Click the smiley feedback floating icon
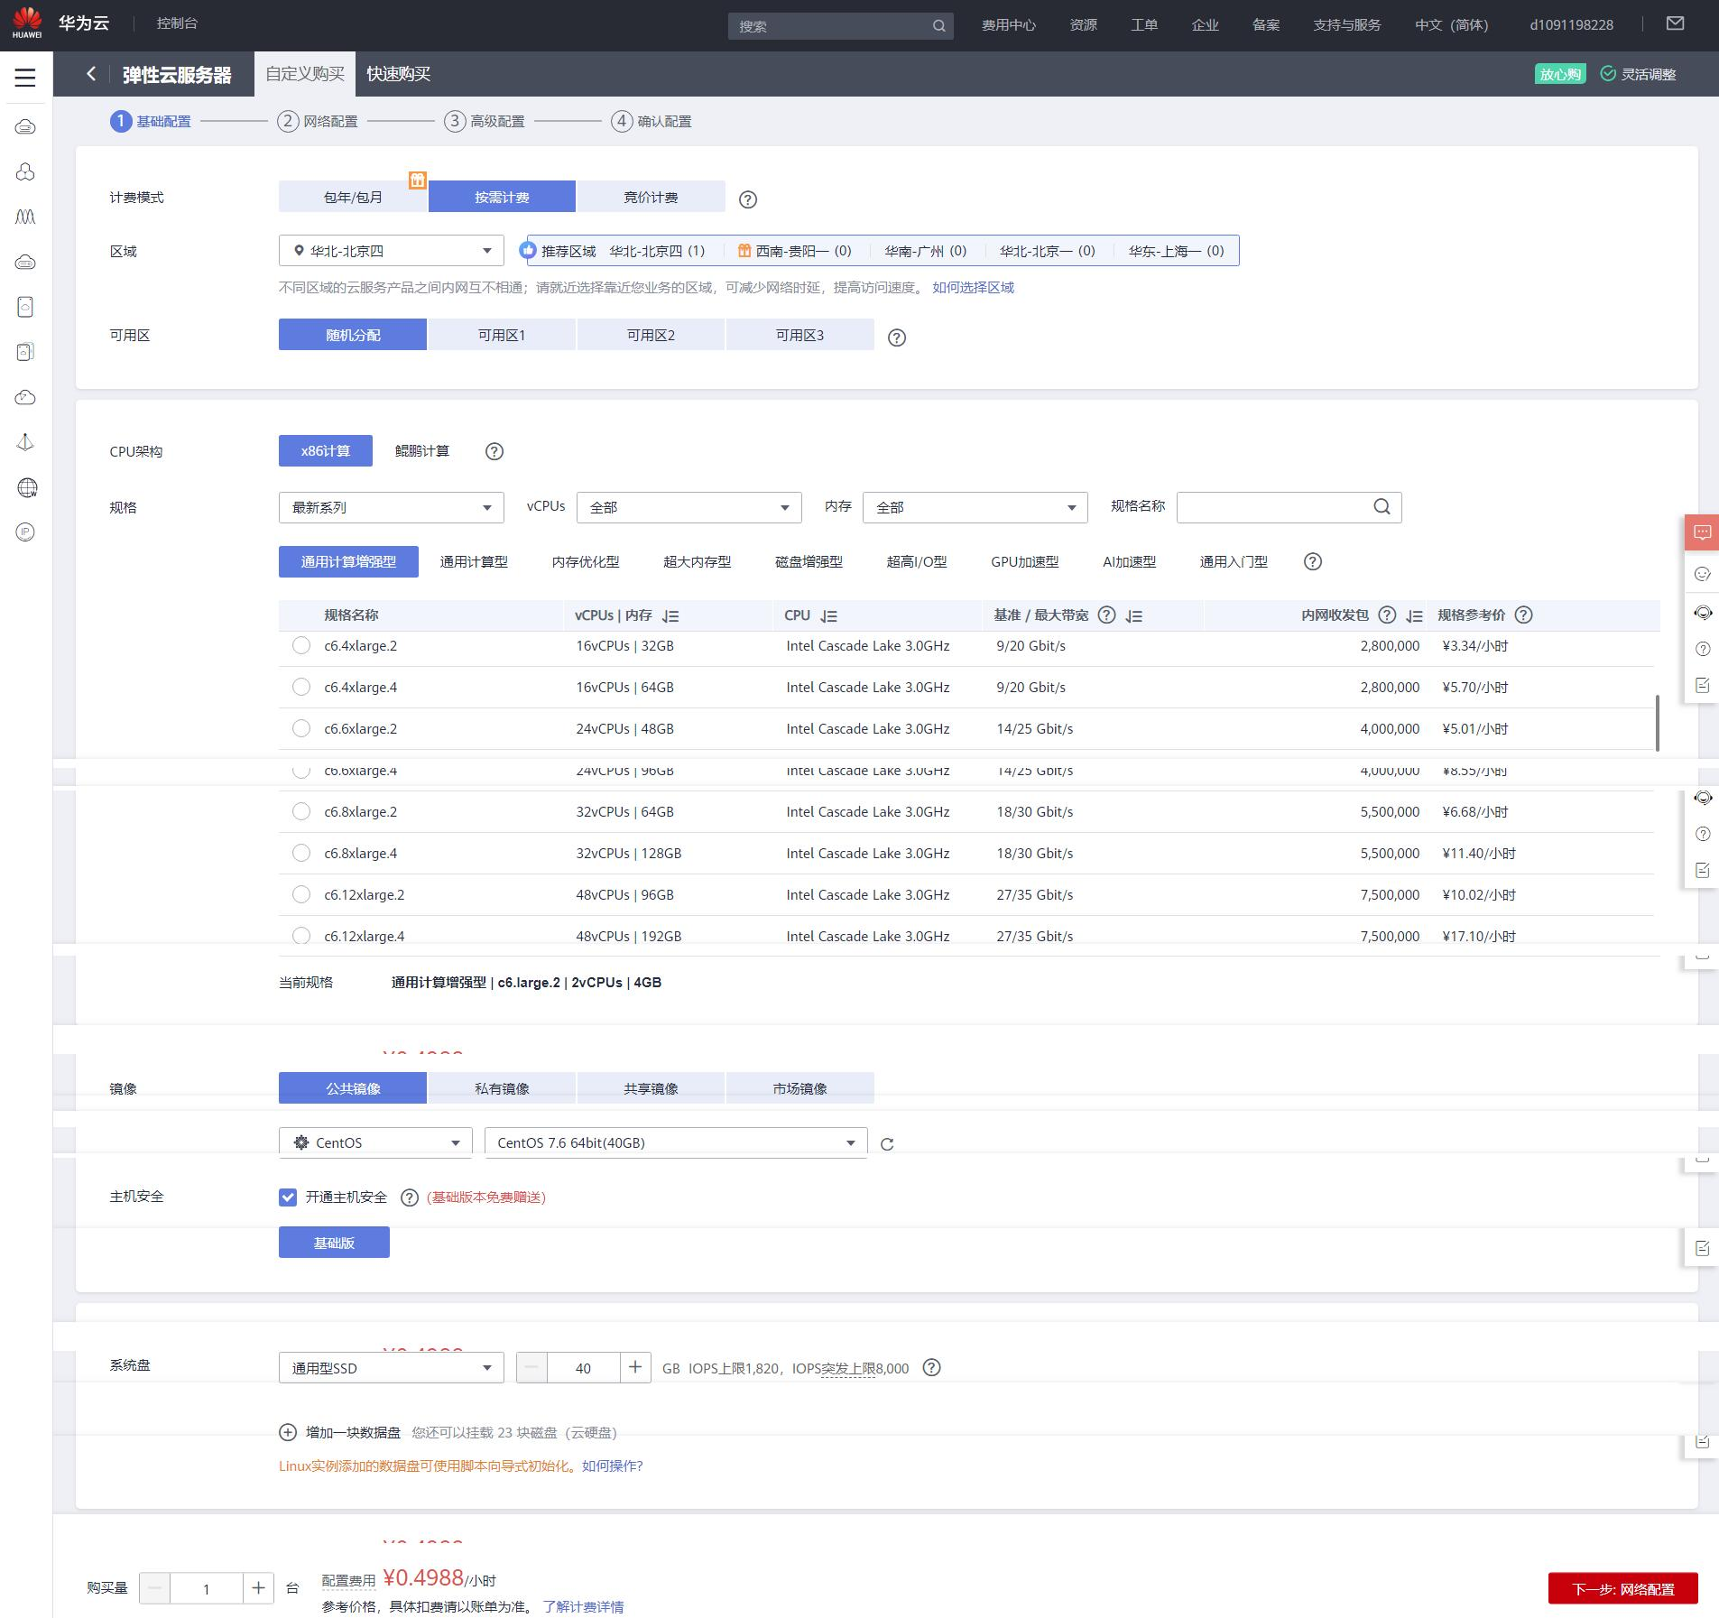 [1703, 574]
